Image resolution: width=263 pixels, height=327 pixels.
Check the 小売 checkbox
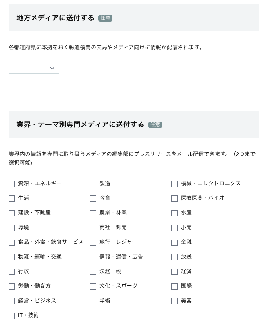click(x=175, y=228)
